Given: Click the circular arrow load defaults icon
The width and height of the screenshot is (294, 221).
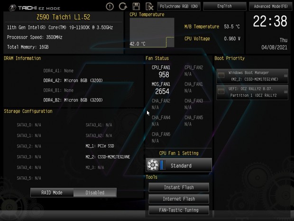Looking at the screenshot, I should [x=123, y=6].
